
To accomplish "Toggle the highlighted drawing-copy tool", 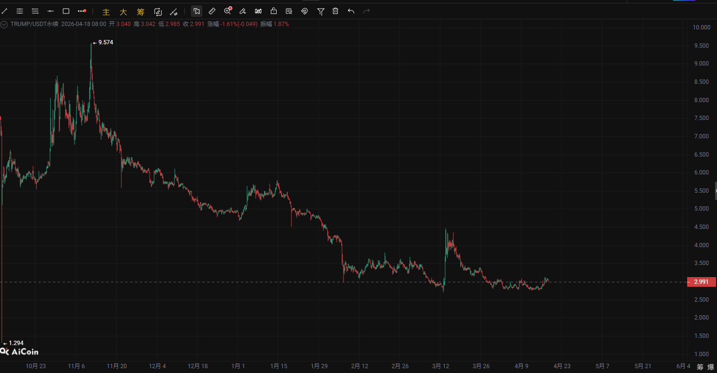I will pyautogui.click(x=197, y=11).
